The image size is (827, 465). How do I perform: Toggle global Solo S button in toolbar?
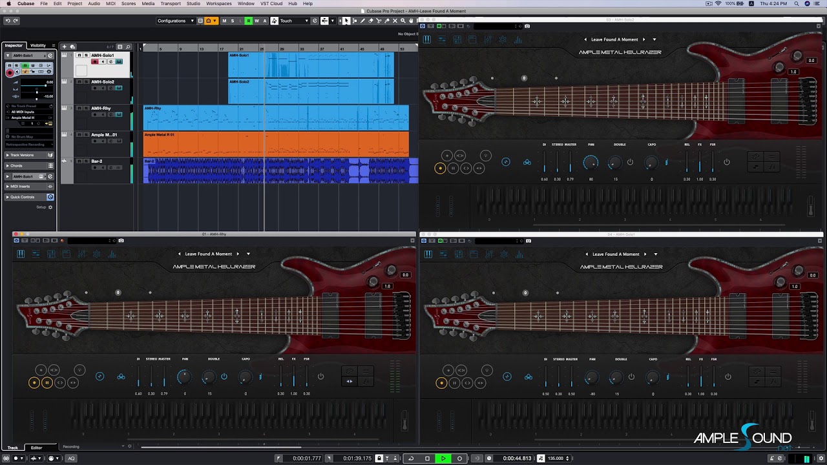coord(233,21)
